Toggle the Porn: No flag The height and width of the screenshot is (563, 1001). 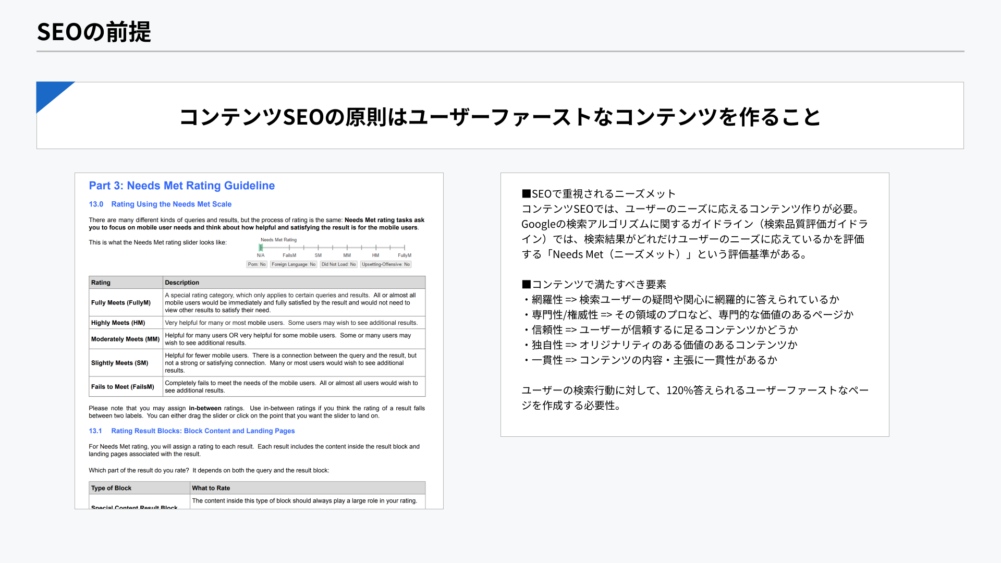pyautogui.click(x=257, y=264)
